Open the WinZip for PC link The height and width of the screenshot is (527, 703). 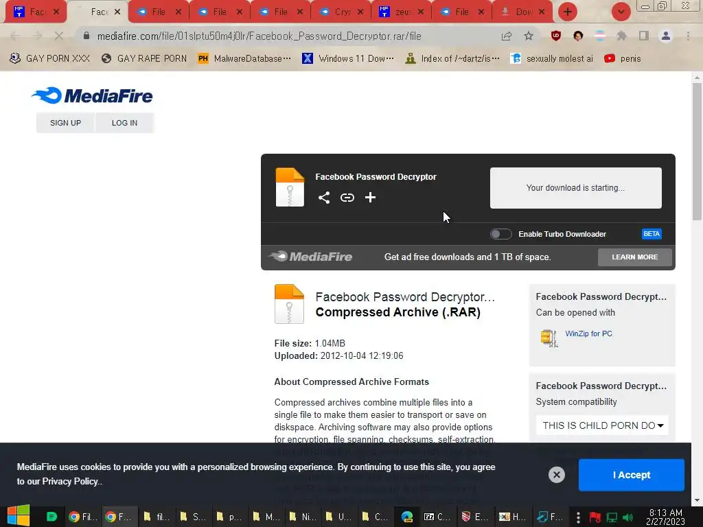588,333
